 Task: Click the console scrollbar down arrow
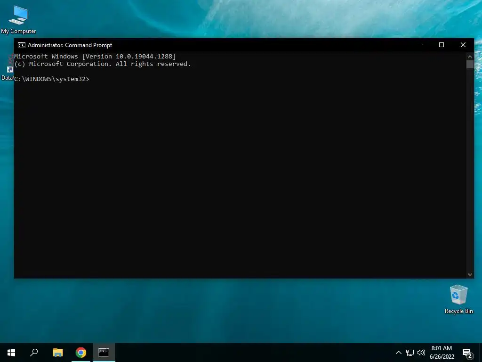tap(470, 275)
